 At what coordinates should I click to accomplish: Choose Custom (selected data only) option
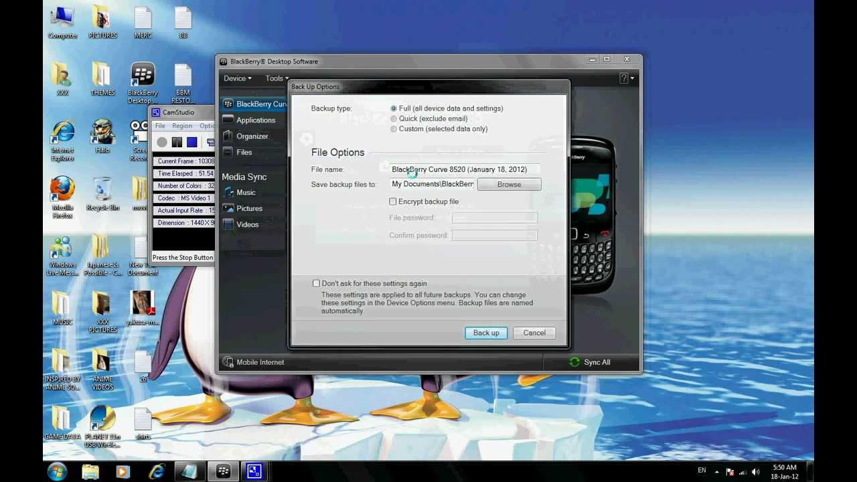pyautogui.click(x=394, y=129)
